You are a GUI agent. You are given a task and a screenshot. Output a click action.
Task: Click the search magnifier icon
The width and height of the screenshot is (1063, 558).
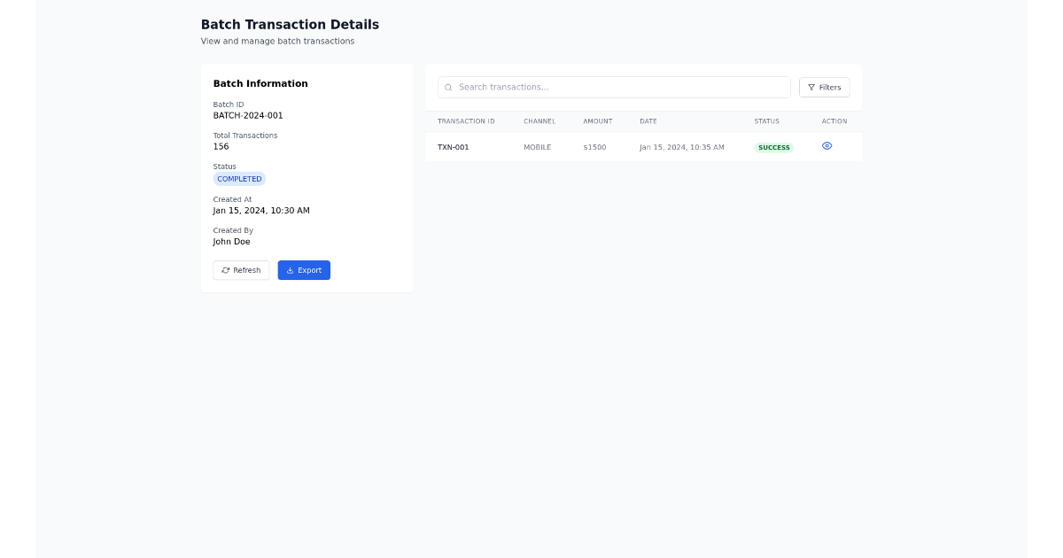click(448, 87)
